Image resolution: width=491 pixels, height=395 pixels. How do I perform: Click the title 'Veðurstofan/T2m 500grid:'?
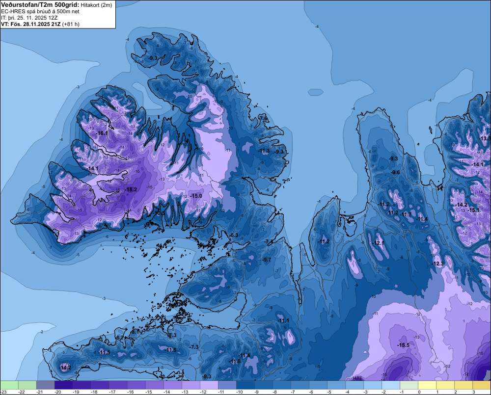coord(39,5)
